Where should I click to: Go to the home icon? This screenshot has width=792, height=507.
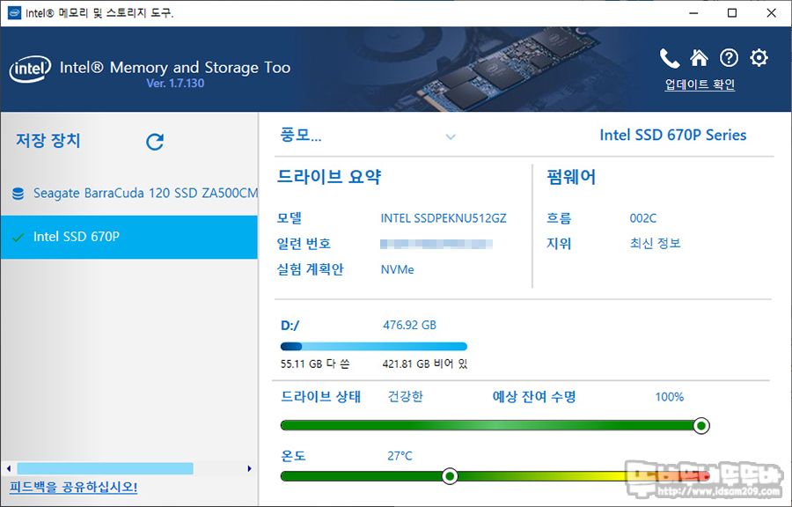point(699,58)
